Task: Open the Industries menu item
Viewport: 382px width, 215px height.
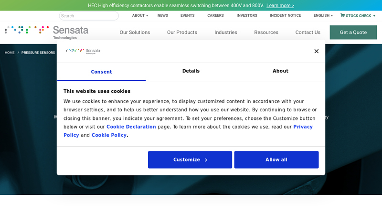Action: pyautogui.click(x=225, y=32)
